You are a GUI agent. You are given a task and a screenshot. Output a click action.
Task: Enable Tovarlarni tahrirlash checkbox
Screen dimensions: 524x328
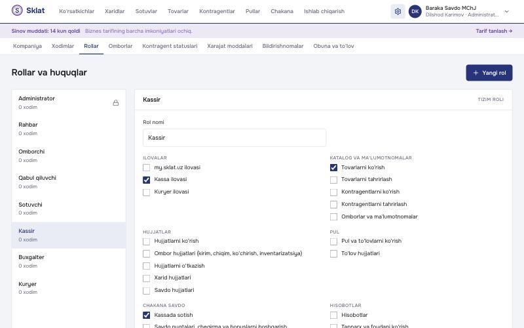click(x=333, y=180)
